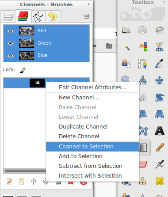Open the configure tab menu arrow

pos(86,16)
